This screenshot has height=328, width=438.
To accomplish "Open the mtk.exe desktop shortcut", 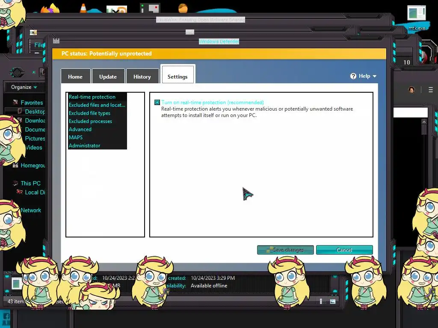I will [417, 17].
